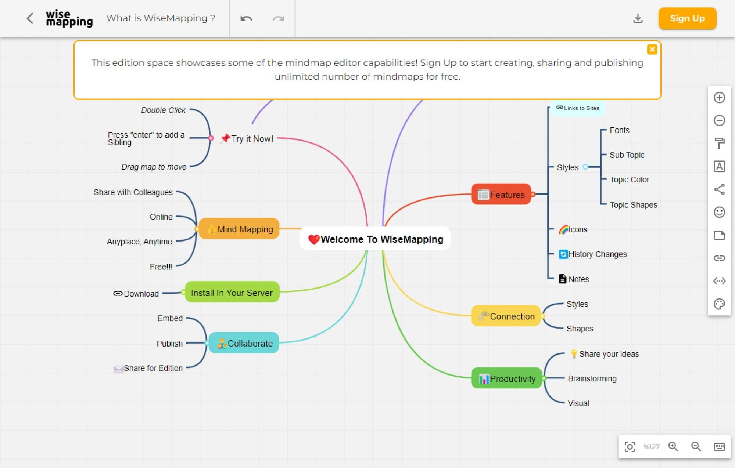Insert a link using the chain icon
The height and width of the screenshot is (468, 735).
coord(720,258)
